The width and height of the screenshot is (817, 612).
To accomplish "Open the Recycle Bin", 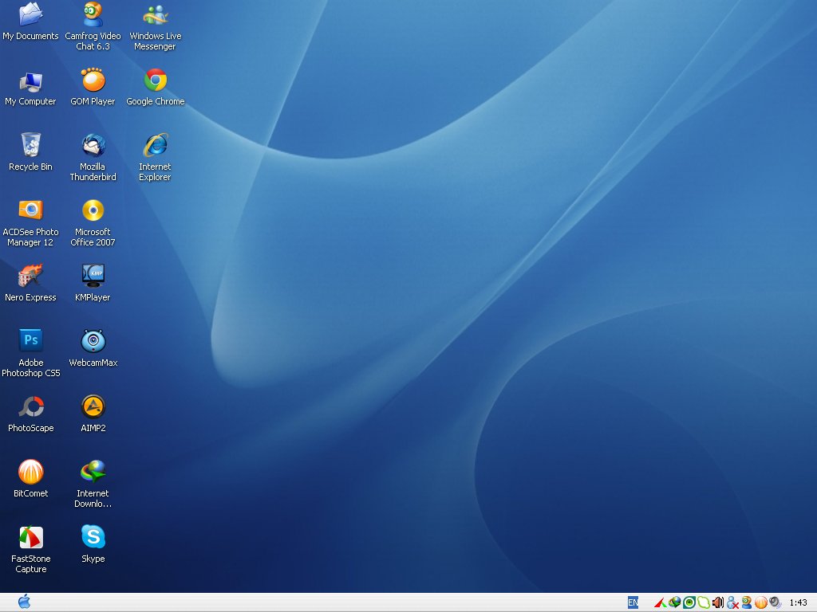I will click(x=30, y=146).
